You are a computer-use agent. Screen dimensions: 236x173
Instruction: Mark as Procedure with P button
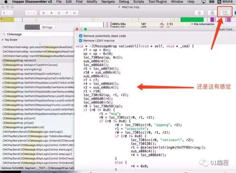click(67, 13)
